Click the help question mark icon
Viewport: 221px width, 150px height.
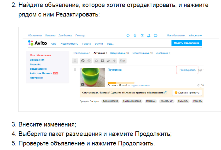(166, 92)
